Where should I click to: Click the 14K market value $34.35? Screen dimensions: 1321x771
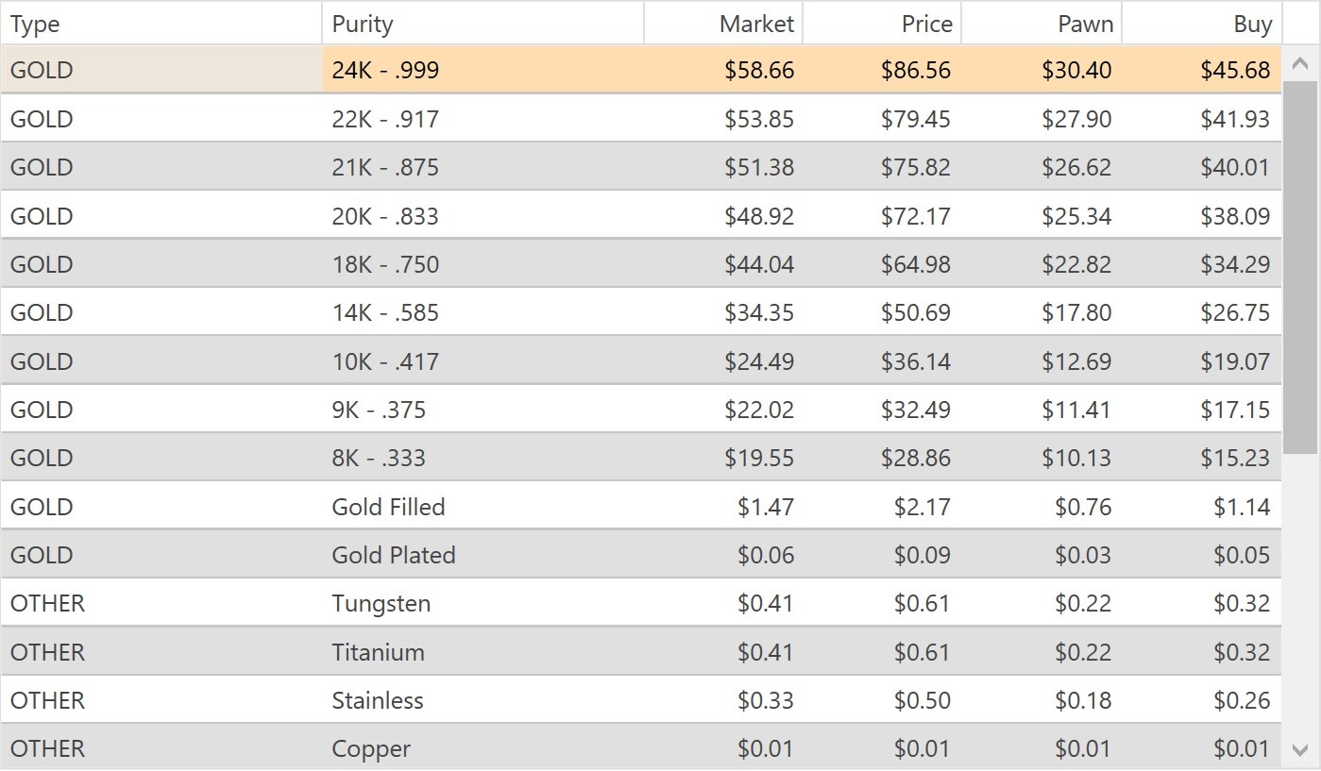[759, 312]
